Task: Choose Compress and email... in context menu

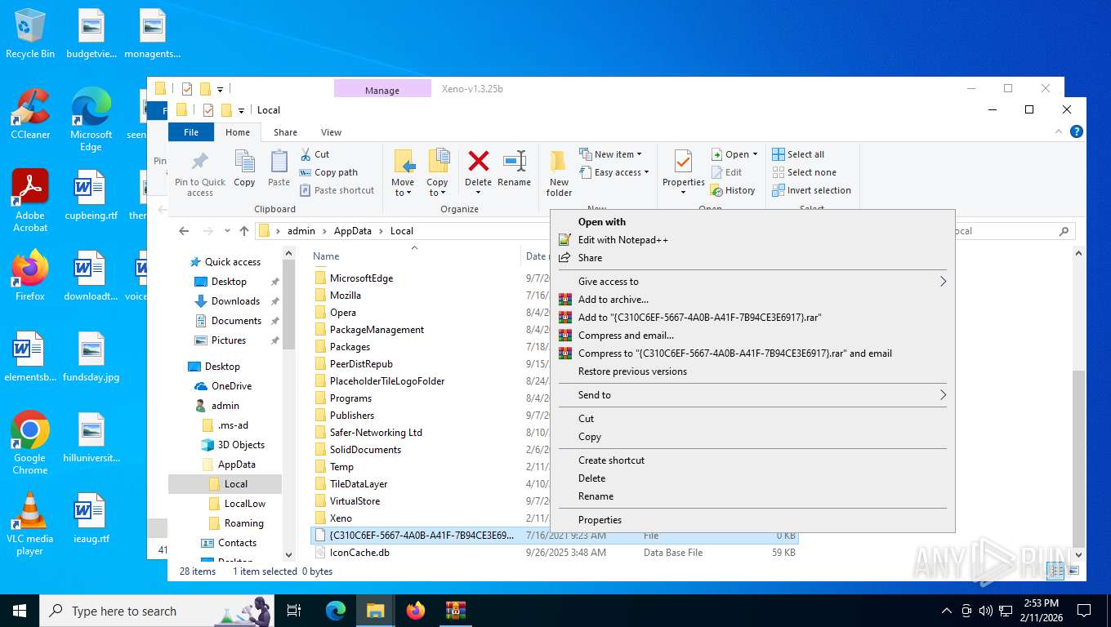Action: click(626, 336)
